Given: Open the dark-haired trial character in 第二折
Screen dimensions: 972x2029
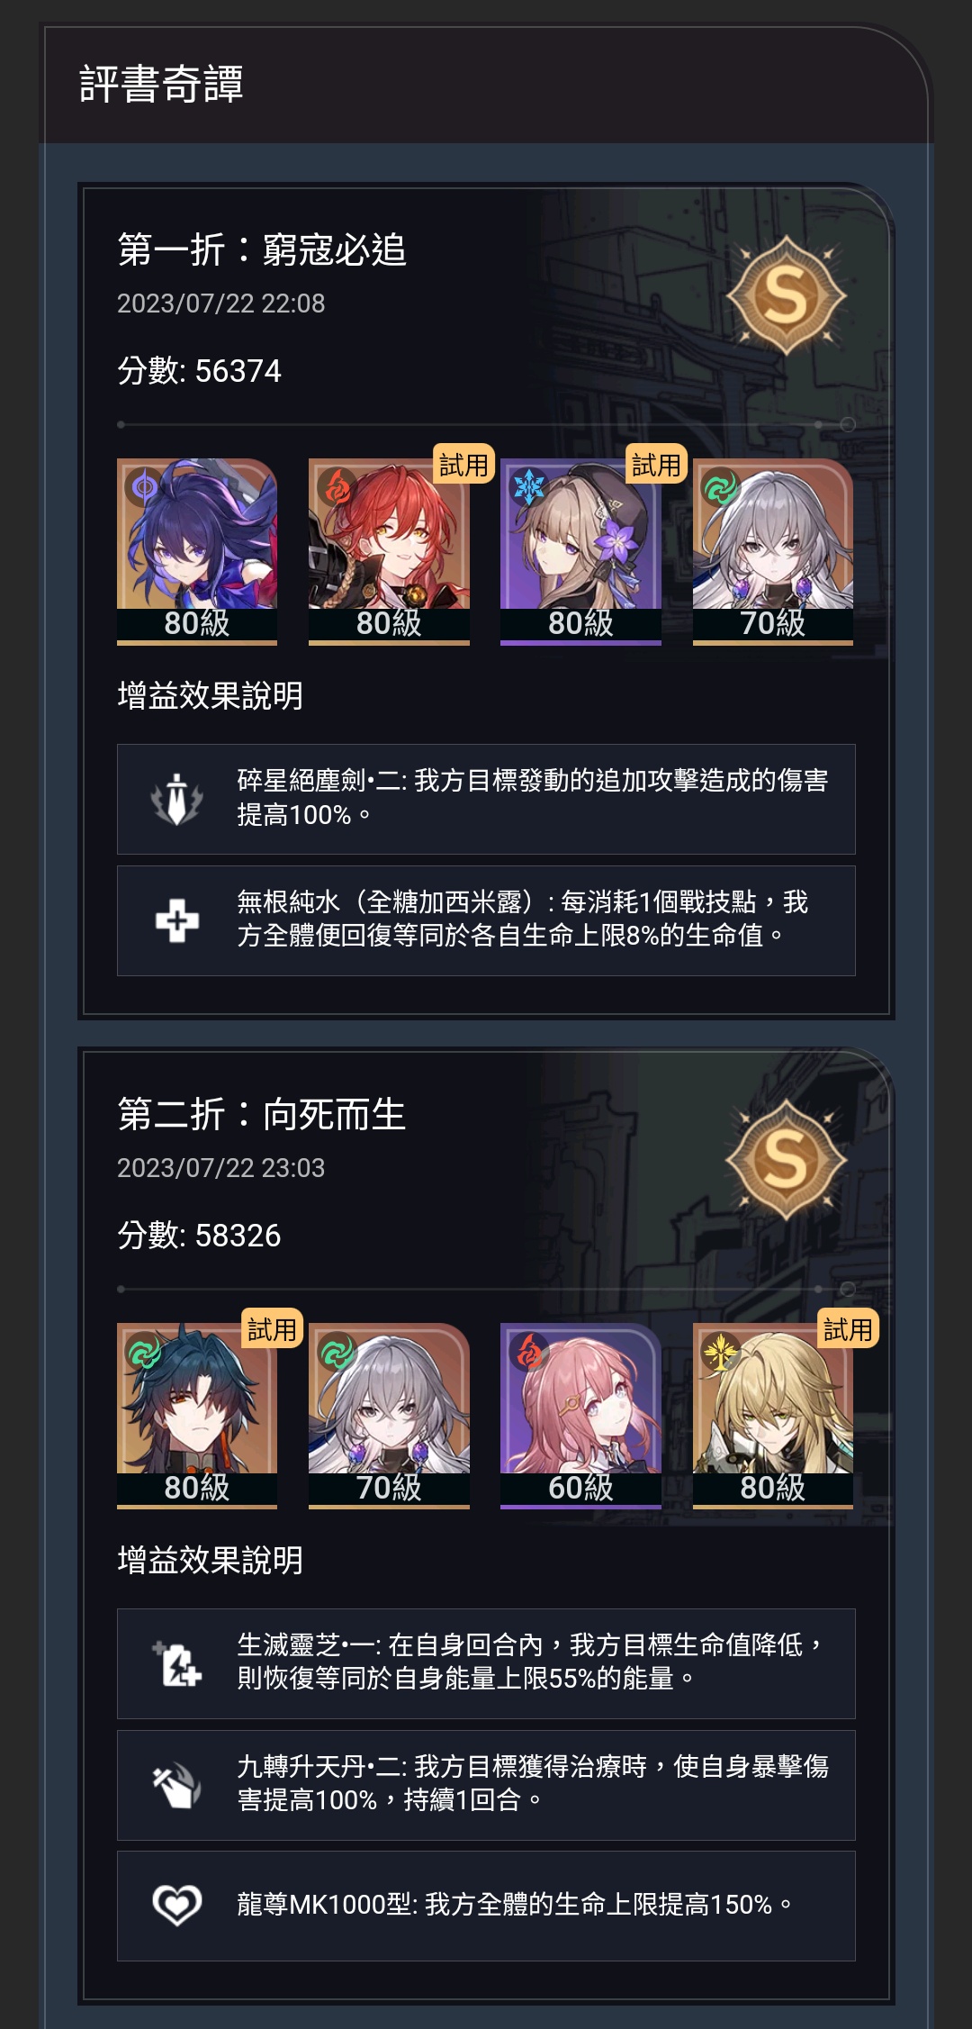Looking at the screenshot, I should pos(197,1416).
